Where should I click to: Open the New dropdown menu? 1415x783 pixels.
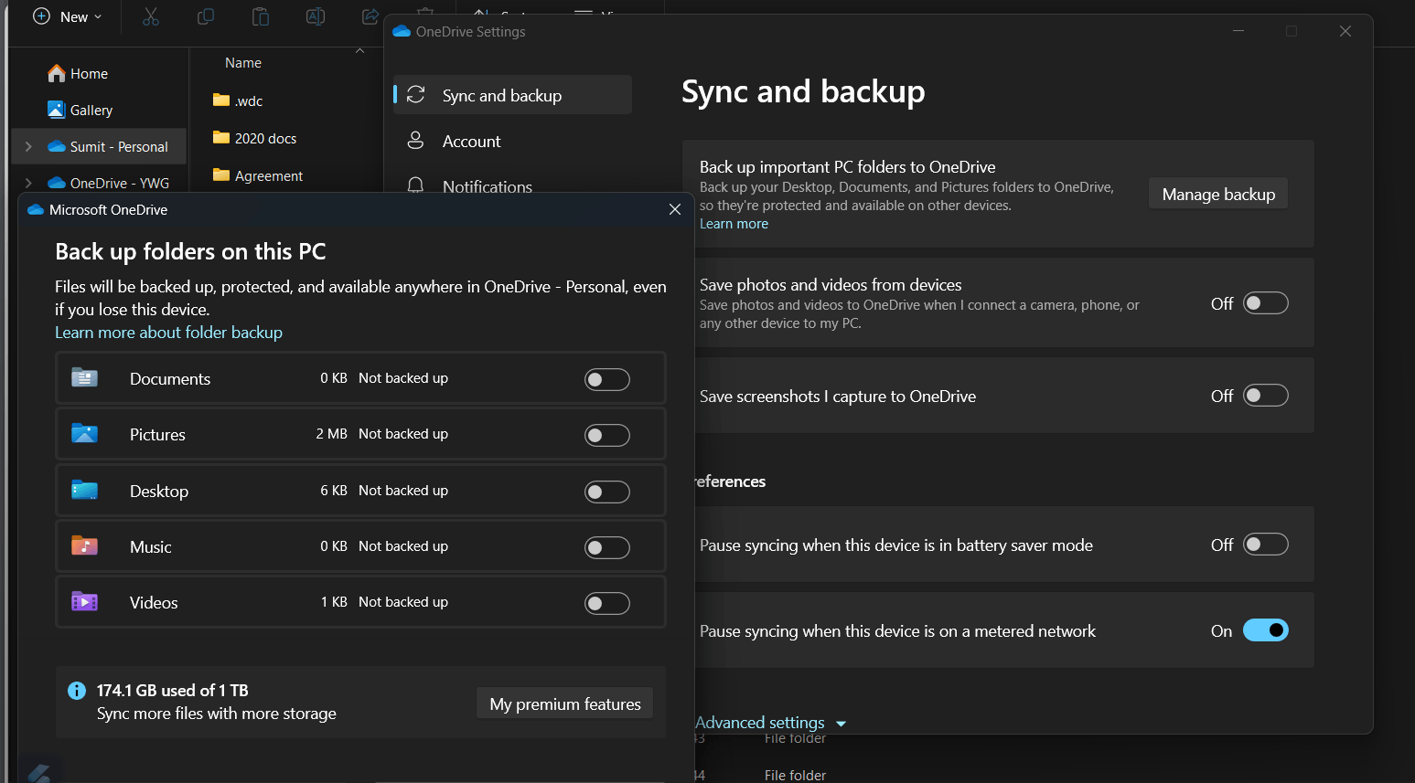68,16
